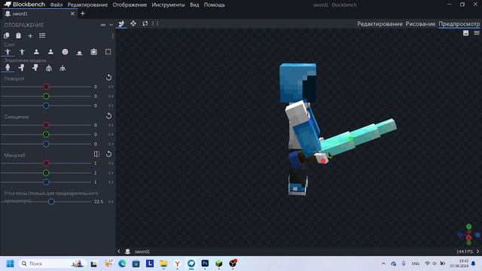Select the GUI display slot
This screenshot has width=482, height=271.
[108, 52]
